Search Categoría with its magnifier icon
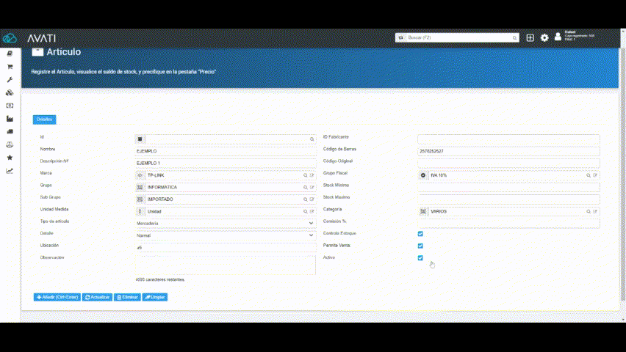626x352 pixels. coord(589,212)
